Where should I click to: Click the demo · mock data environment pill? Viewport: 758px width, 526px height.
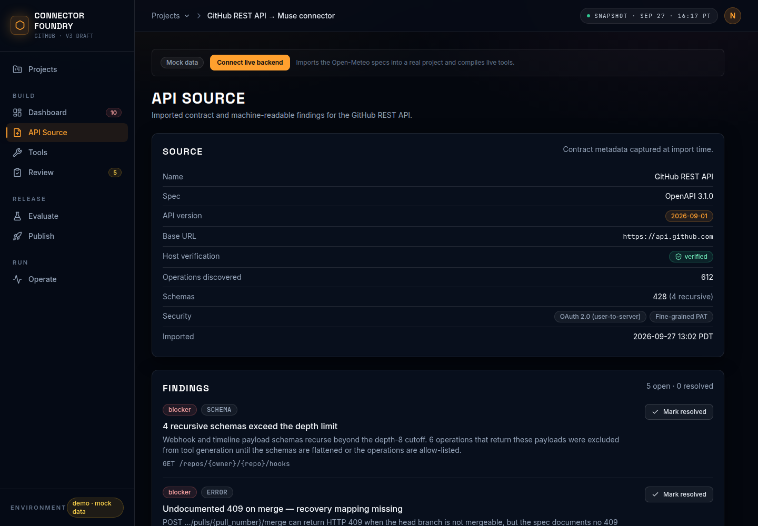pos(95,508)
